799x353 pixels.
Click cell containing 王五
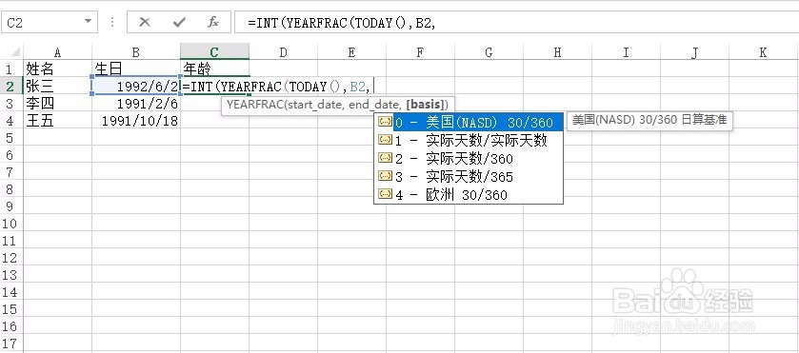57,121
